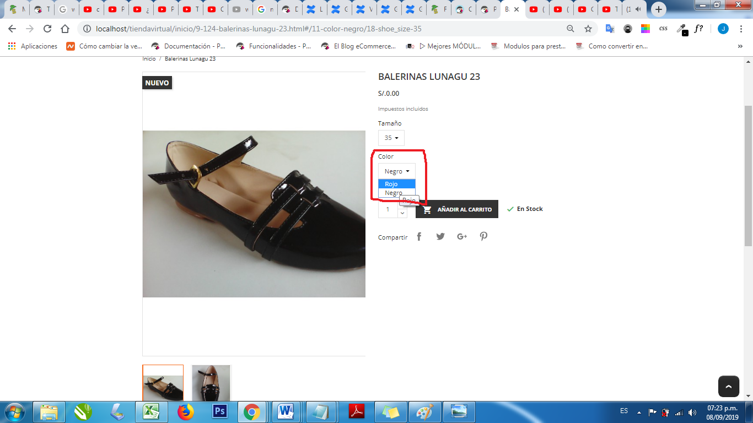This screenshot has height=423, width=753.
Task: Switch to the Google tab labeled v
Action: 67,9
